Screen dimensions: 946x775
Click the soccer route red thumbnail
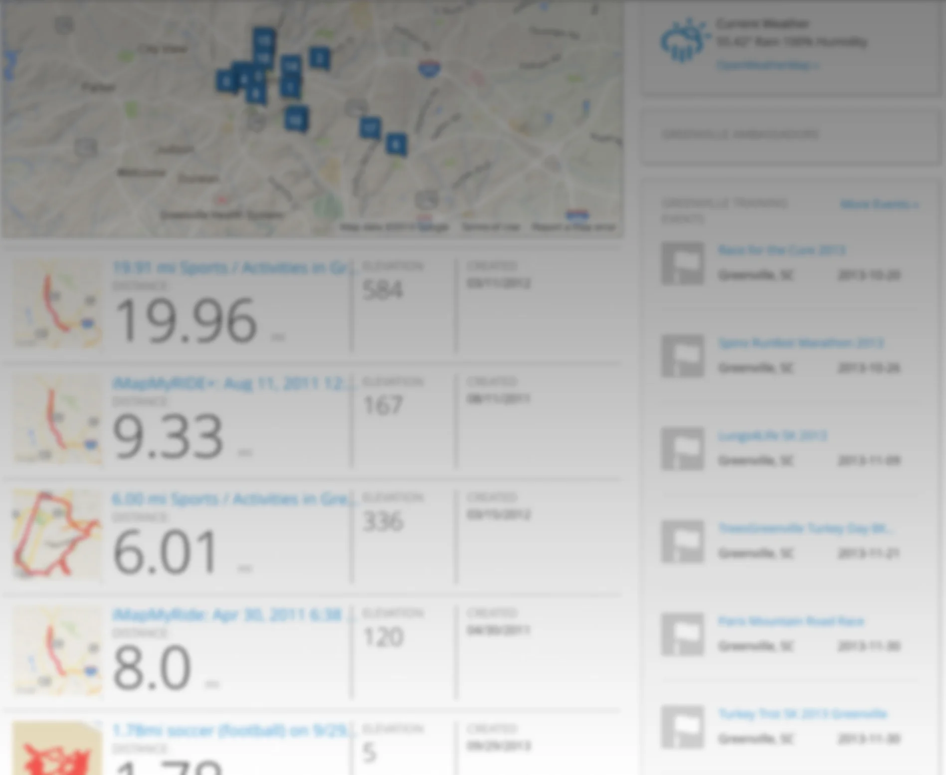click(57, 748)
